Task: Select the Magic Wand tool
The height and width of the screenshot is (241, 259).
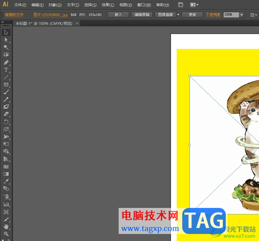Action: (x=6, y=47)
